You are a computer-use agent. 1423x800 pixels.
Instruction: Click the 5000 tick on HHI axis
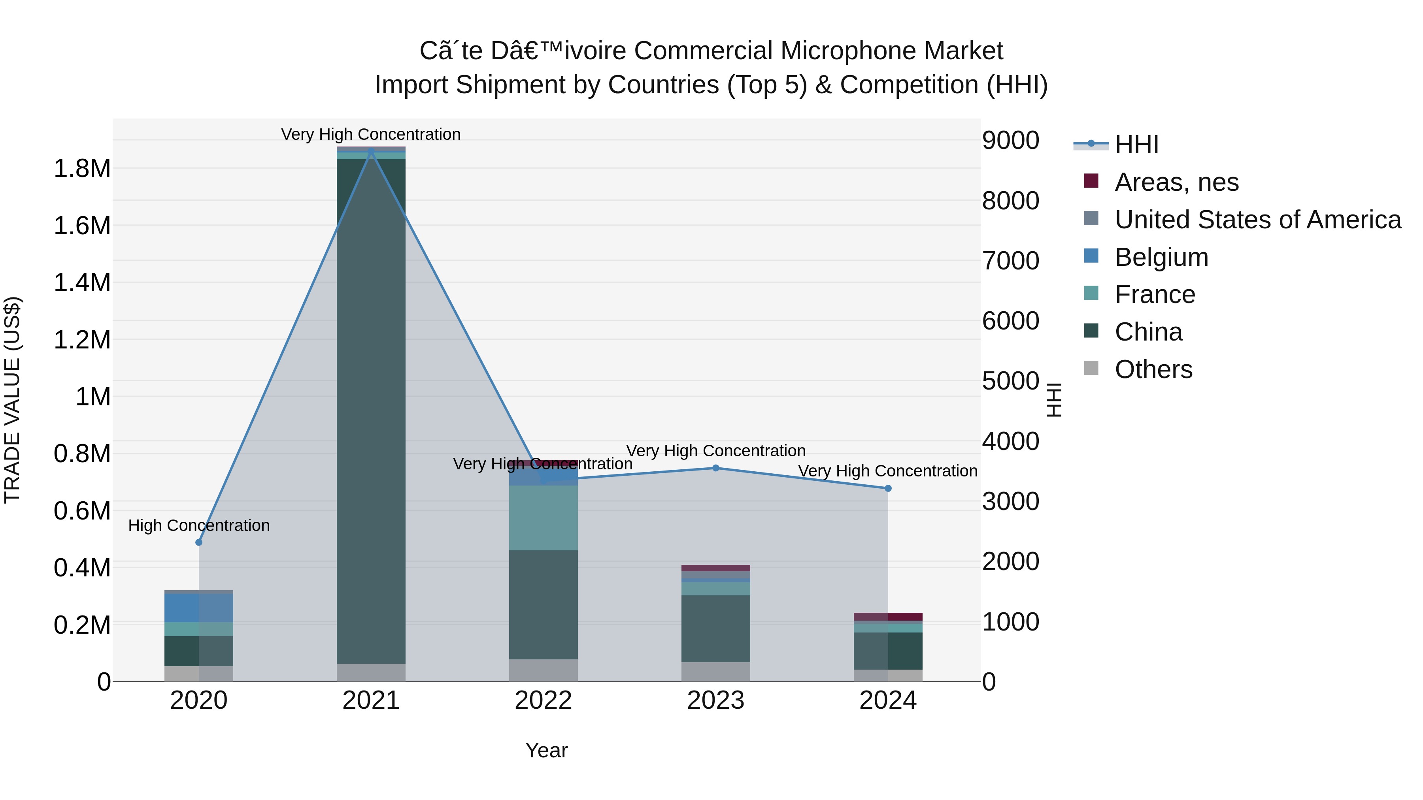[x=1011, y=382]
